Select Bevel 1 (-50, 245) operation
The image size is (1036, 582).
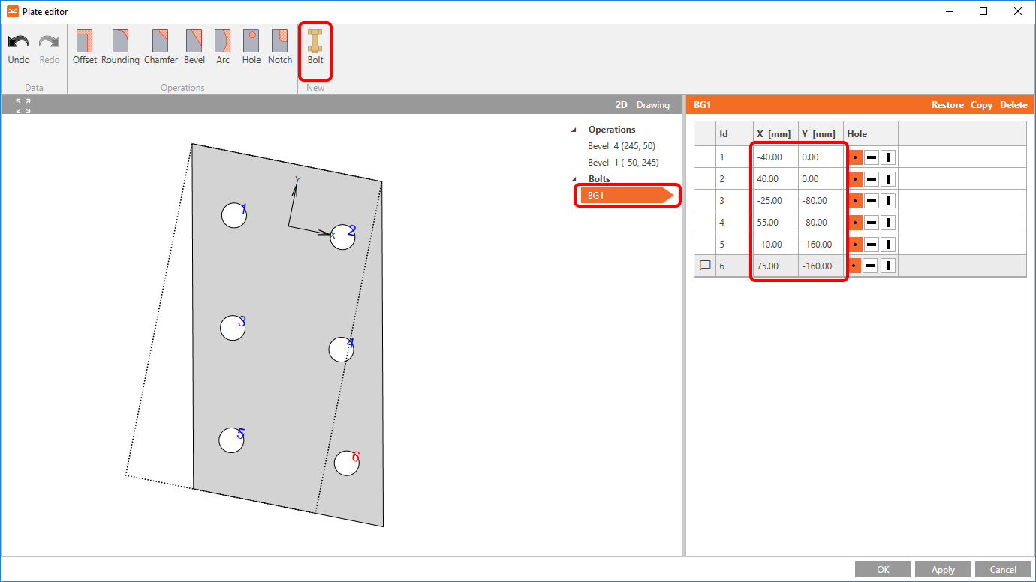tap(623, 163)
